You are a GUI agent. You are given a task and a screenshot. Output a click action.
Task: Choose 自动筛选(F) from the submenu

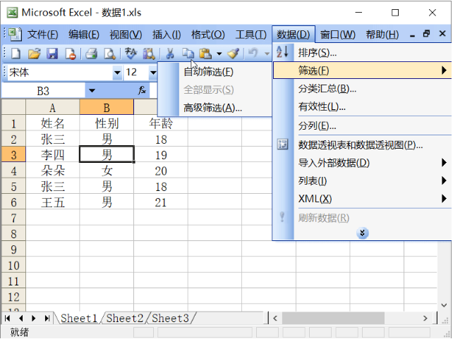click(207, 72)
